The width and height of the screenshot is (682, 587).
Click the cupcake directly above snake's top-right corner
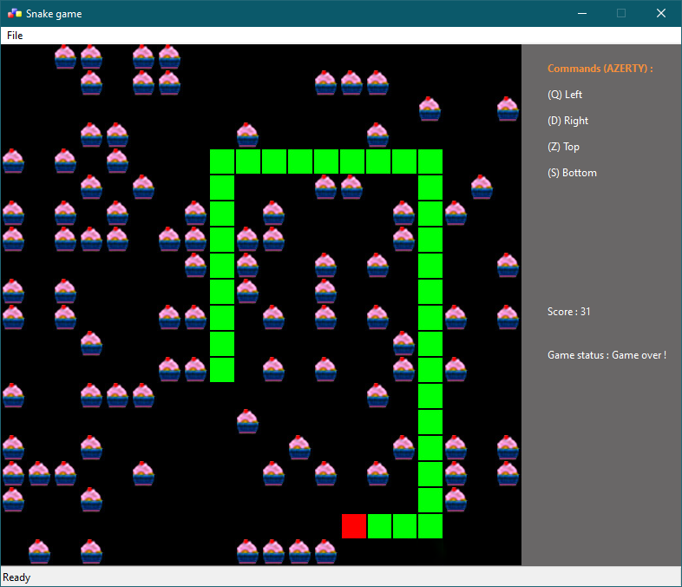pos(430,109)
